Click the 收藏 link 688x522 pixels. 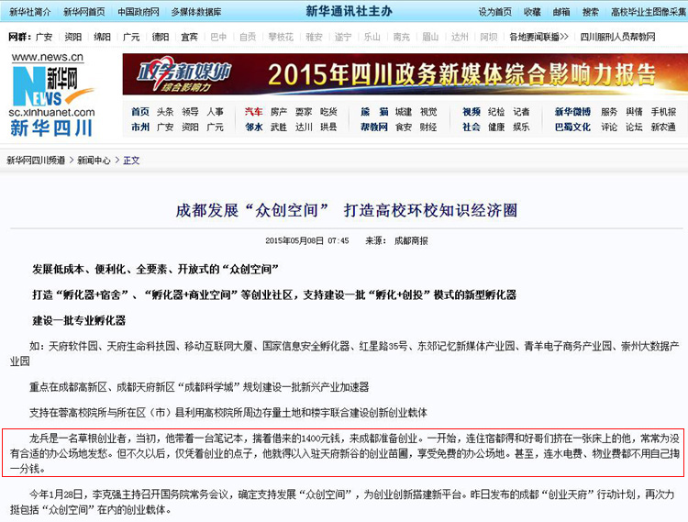point(532,12)
